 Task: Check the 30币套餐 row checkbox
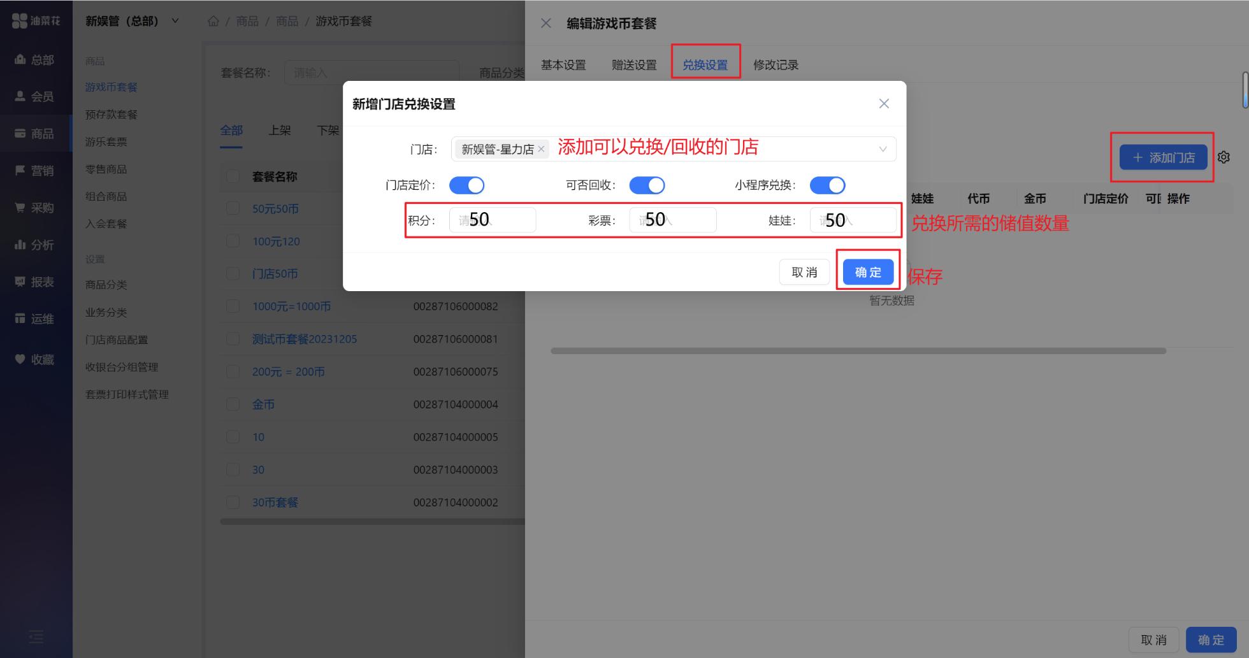coord(233,502)
